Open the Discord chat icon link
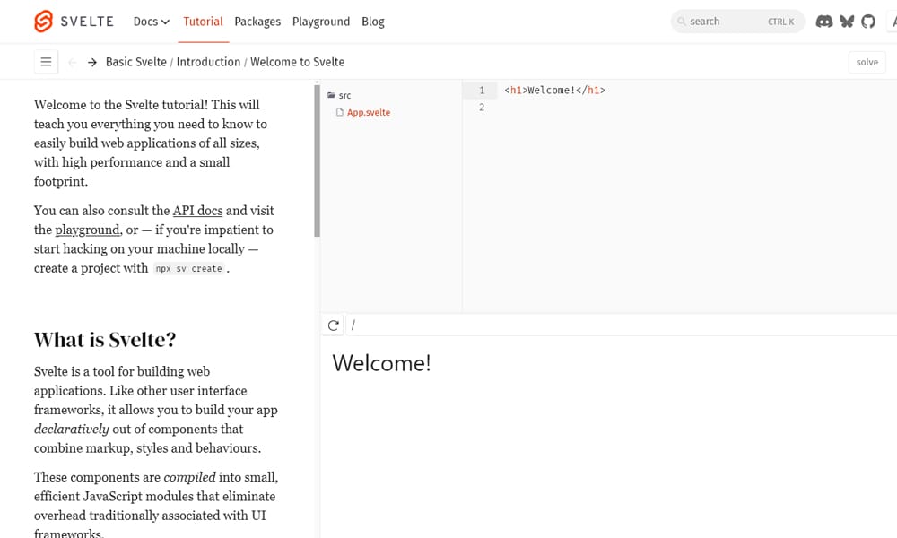 click(823, 22)
